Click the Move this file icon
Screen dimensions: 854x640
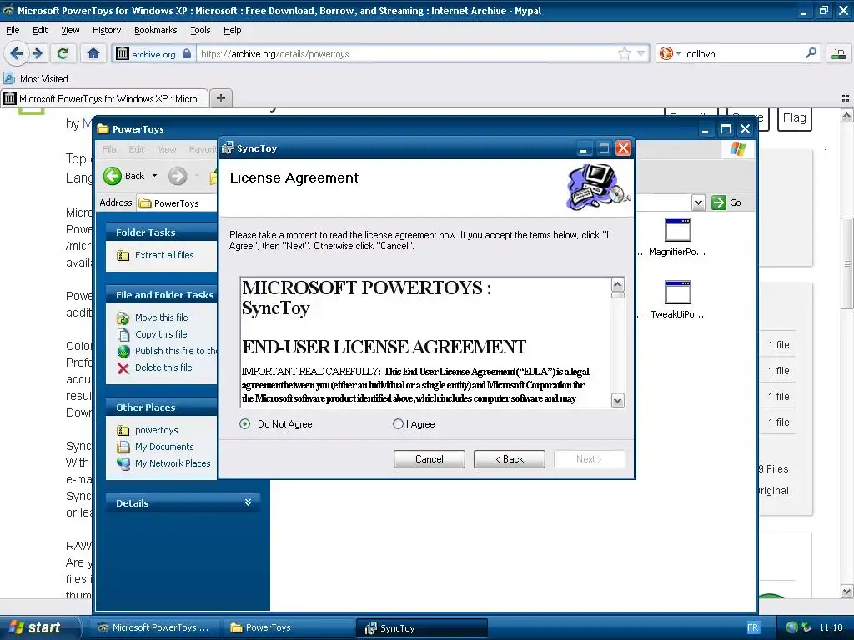point(123,317)
